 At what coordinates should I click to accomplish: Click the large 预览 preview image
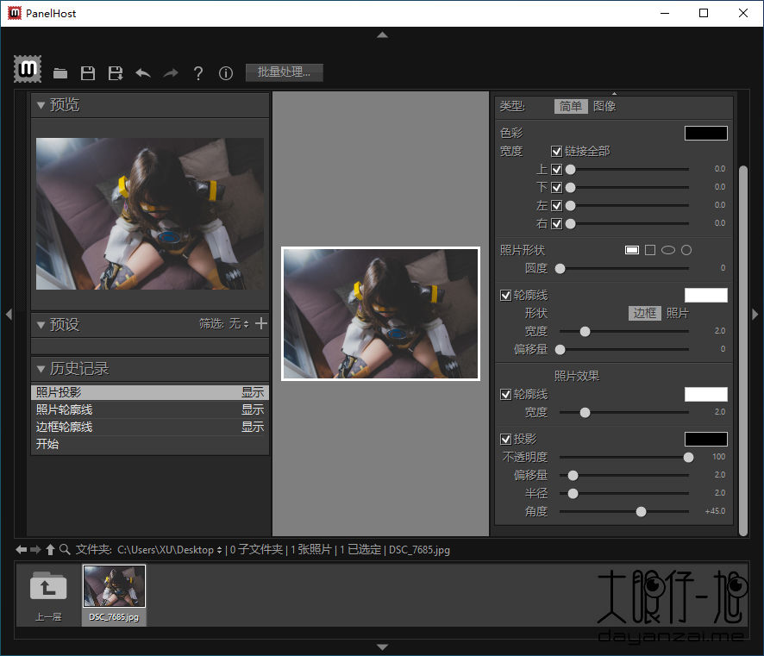150,214
